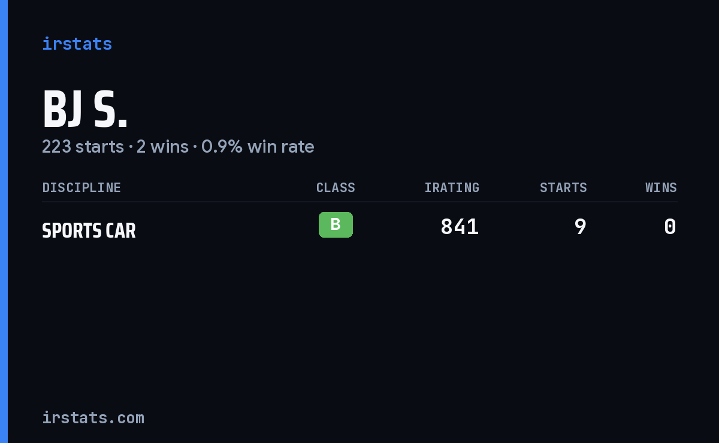Sort by the DISCIPLINE column header
This screenshot has width=719, height=443.
point(81,188)
